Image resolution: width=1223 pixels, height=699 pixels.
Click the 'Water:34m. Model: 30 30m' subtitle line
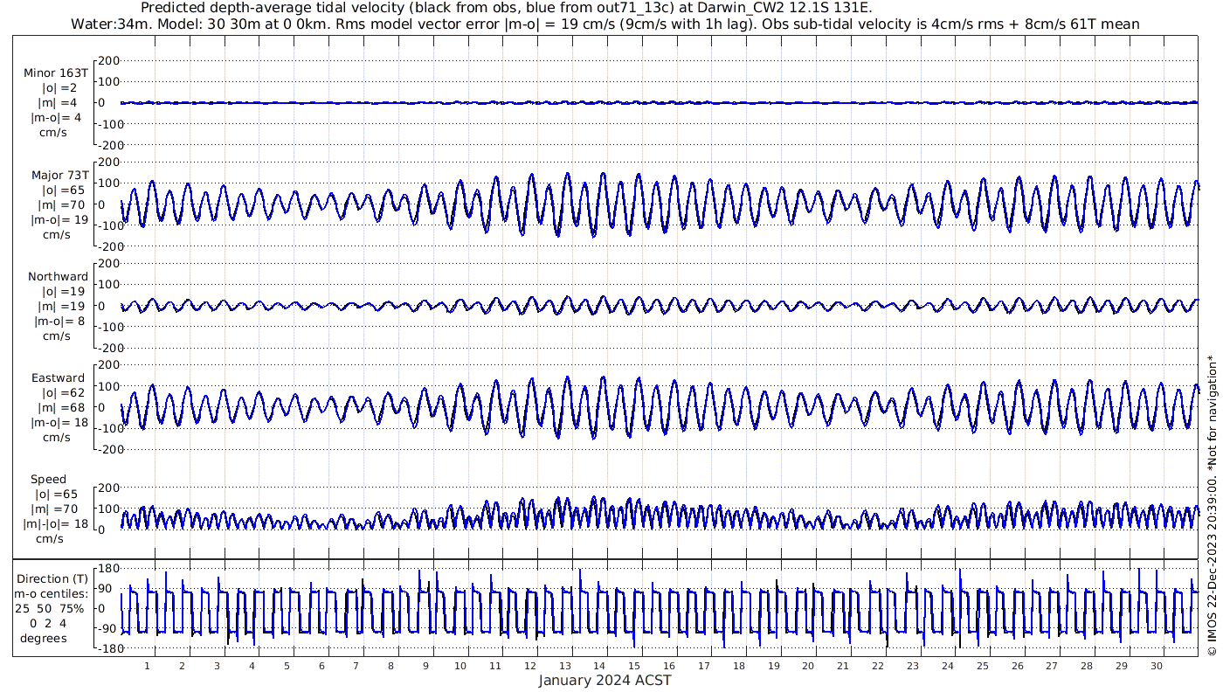point(605,24)
